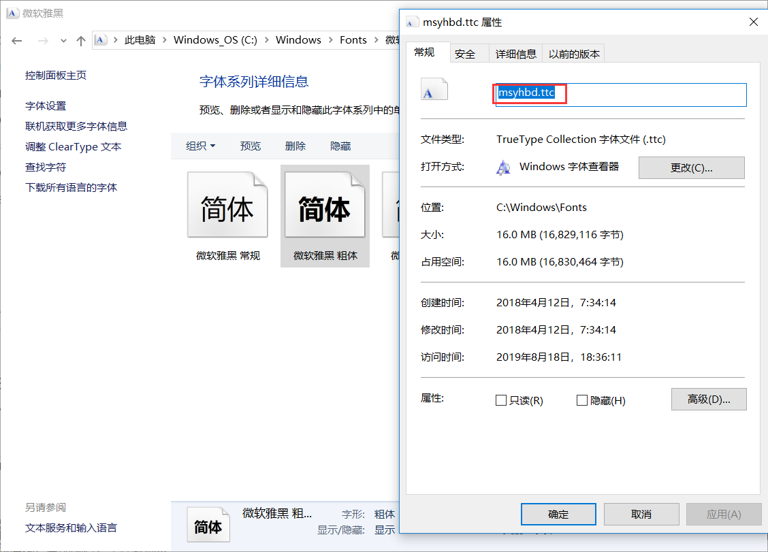
Task: Click the 取消 button
Action: [x=641, y=515]
